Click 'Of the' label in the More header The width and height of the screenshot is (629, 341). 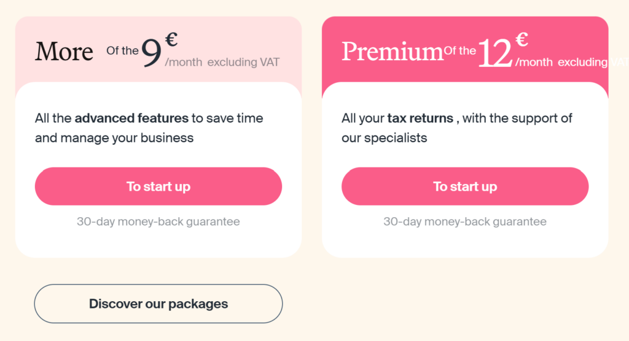point(122,51)
